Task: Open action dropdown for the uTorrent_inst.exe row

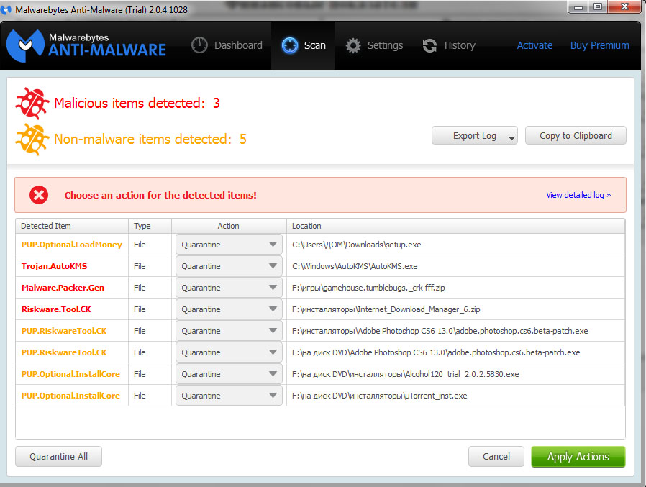Action: [x=229, y=396]
